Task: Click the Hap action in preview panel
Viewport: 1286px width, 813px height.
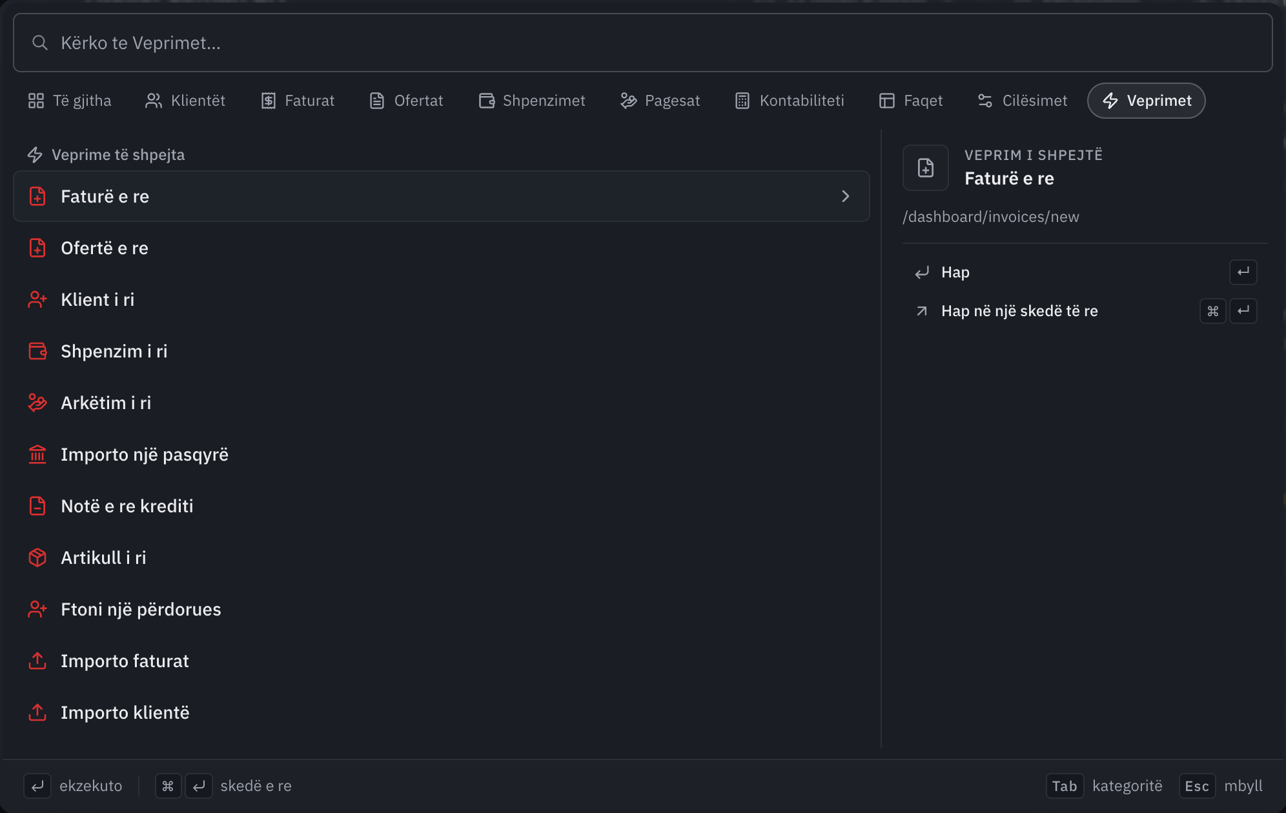Action: click(1085, 272)
